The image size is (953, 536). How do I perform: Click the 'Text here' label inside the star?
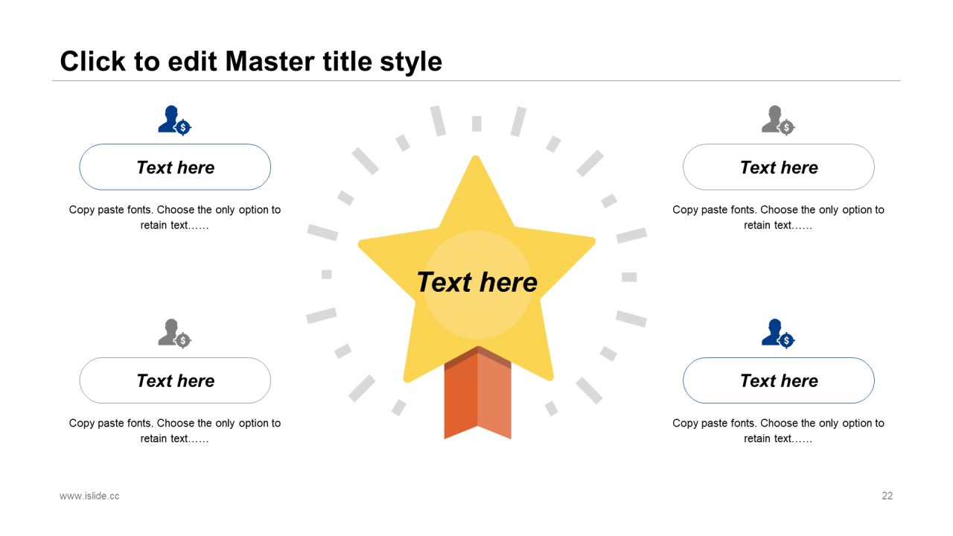[x=476, y=282]
